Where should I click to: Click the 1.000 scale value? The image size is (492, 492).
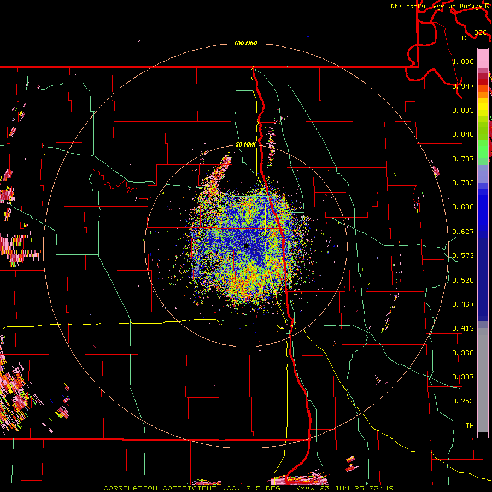463,61
